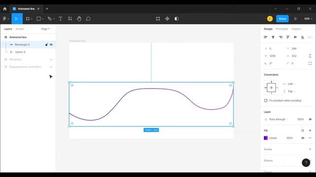Select the Comment tool
316x177 pixels.
[88, 19]
